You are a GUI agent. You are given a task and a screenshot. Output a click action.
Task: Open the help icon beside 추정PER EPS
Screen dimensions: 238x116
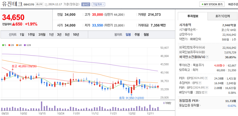tap(200, 83)
